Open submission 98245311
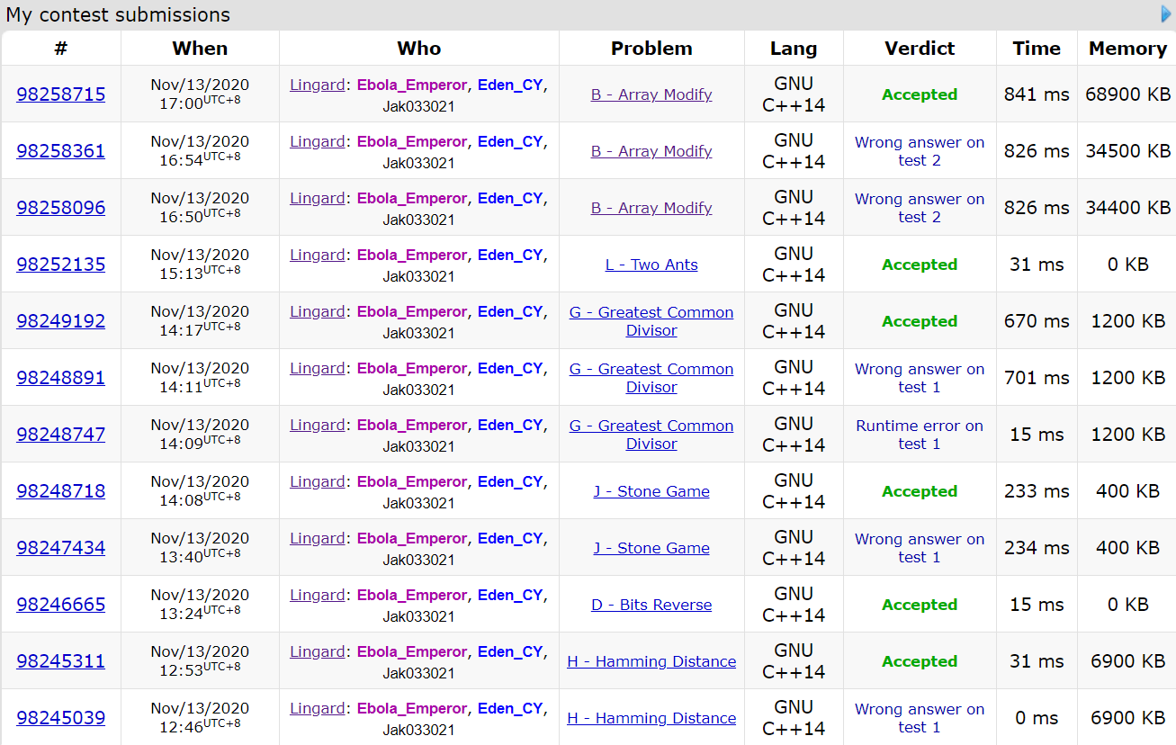Viewport: 1176px width, 745px height. coord(60,661)
